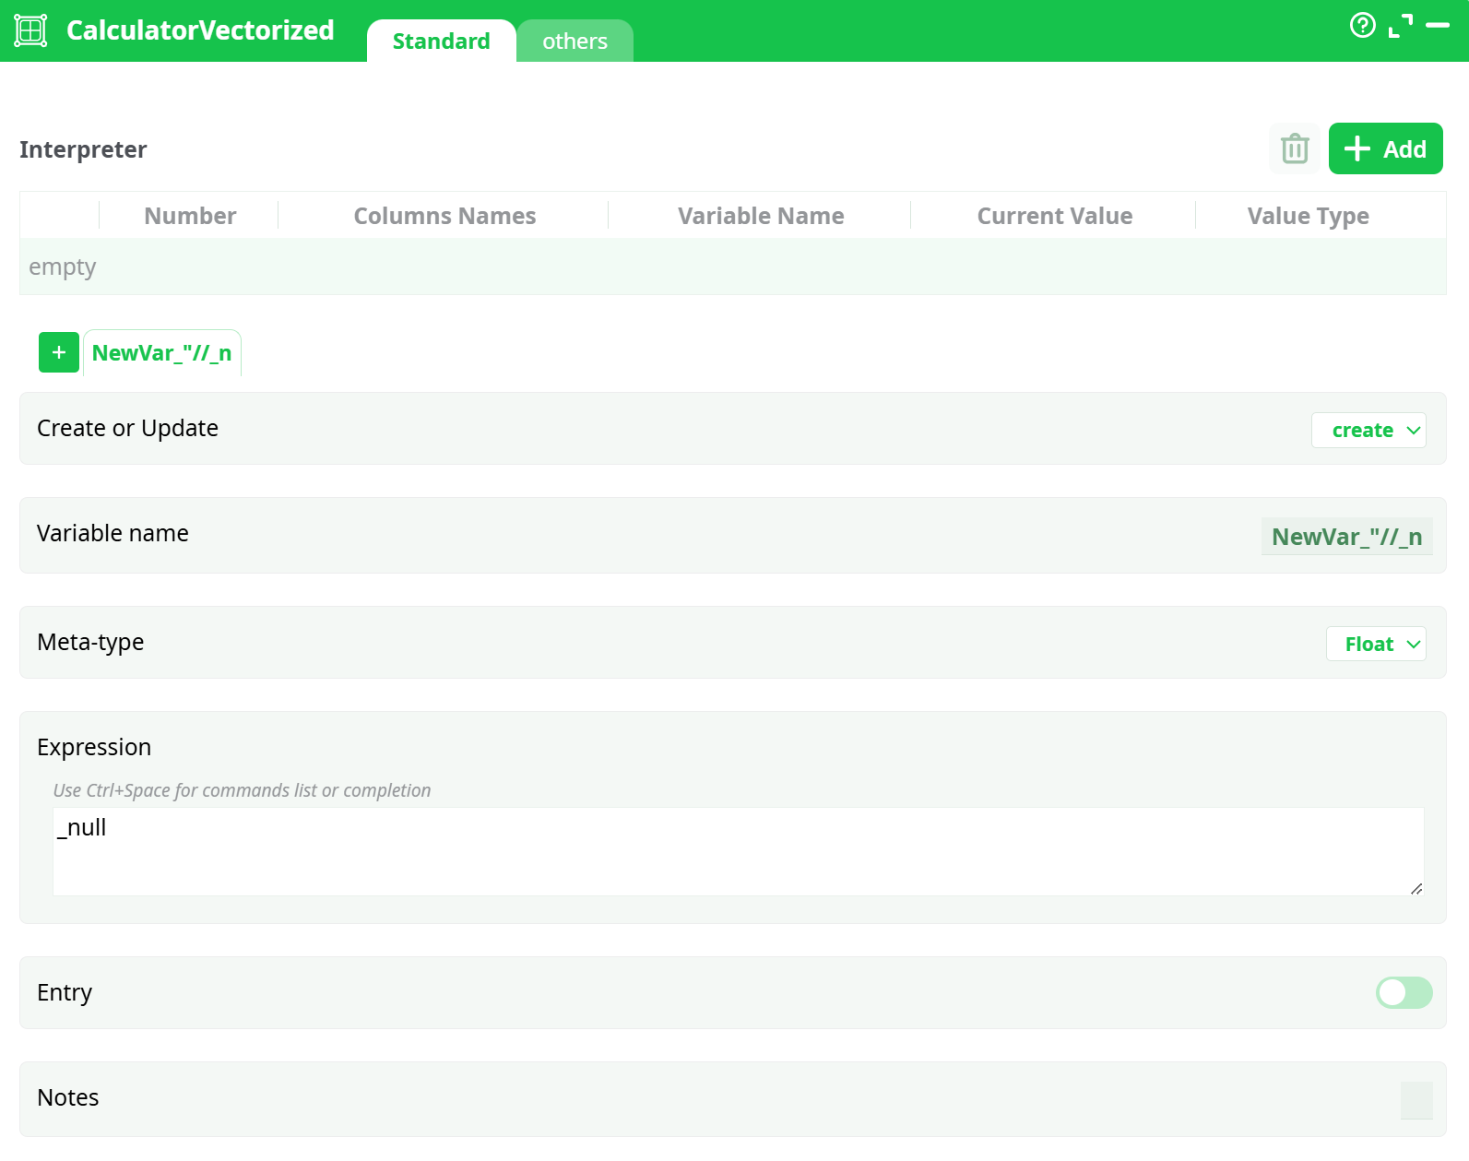Image resolution: width=1469 pixels, height=1161 pixels.
Task: Open the create or update dropdown
Action: tap(1368, 431)
